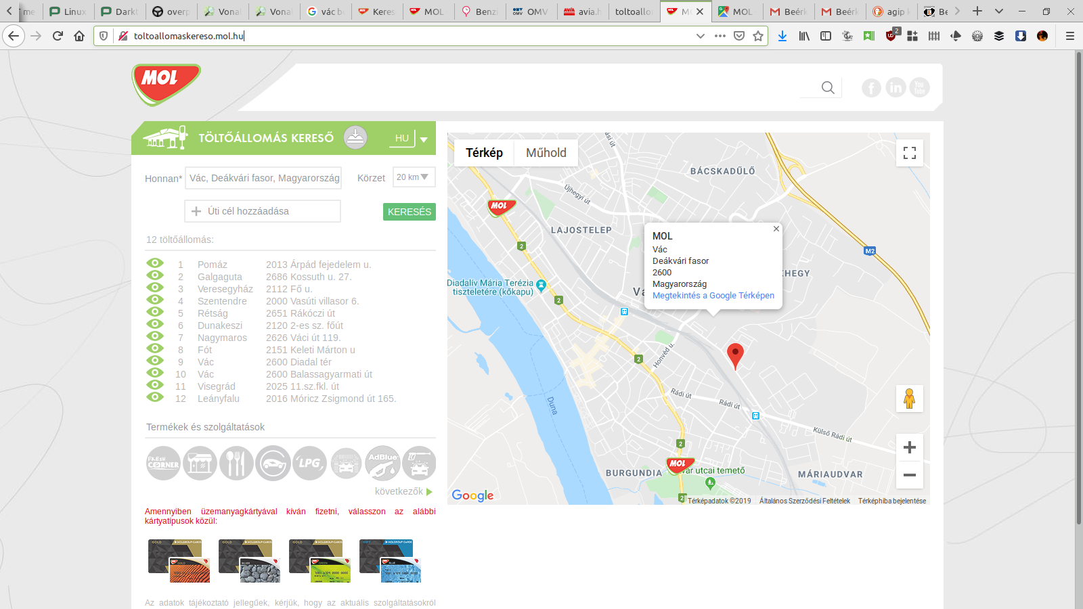Open the MOL Facebook page icon
The image size is (1083, 609).
tap(871, 87)
